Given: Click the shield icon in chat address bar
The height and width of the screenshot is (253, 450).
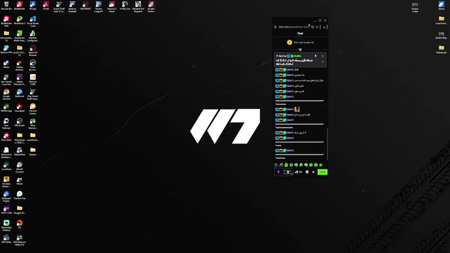Looking at the screenshot, I should 313,27.
